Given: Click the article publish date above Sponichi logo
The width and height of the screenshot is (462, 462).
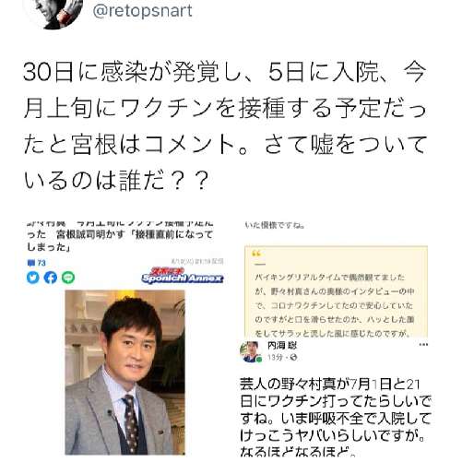Looking at the screenshot, I should (197, 262).
